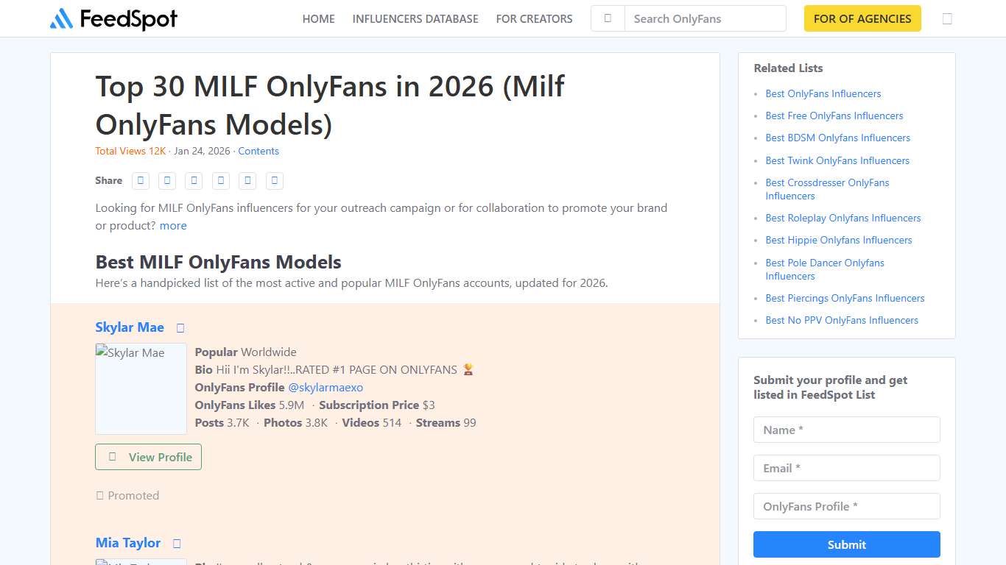1006x565 pixels.
Task: Click View Profile for Skylar Mae
Action: pyautogui.click(x=148, y=457)
